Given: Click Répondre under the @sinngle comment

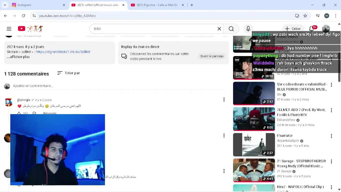Looking at the screenshot, I should click(x=50, y=113).
